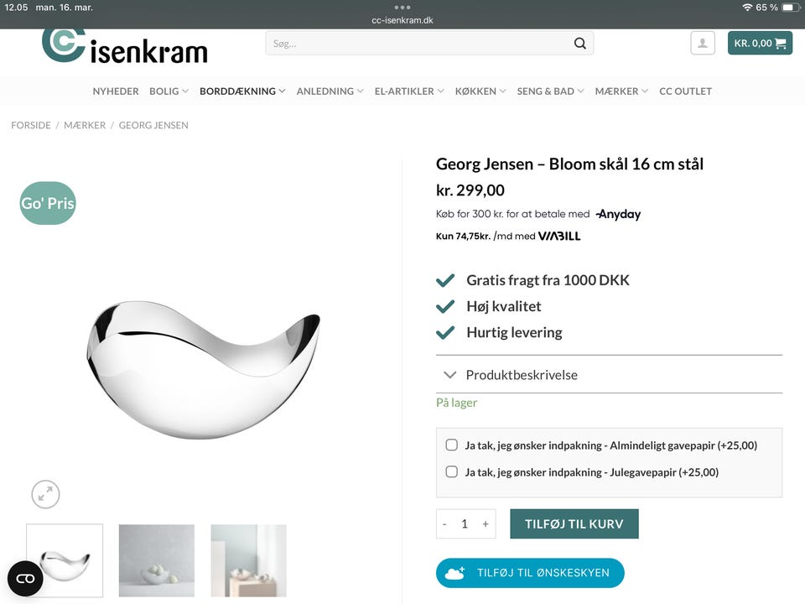
Task: Tick the Julegavepapir wrapping checkbox
Action: pyautogui.click(x=452, y=472)
